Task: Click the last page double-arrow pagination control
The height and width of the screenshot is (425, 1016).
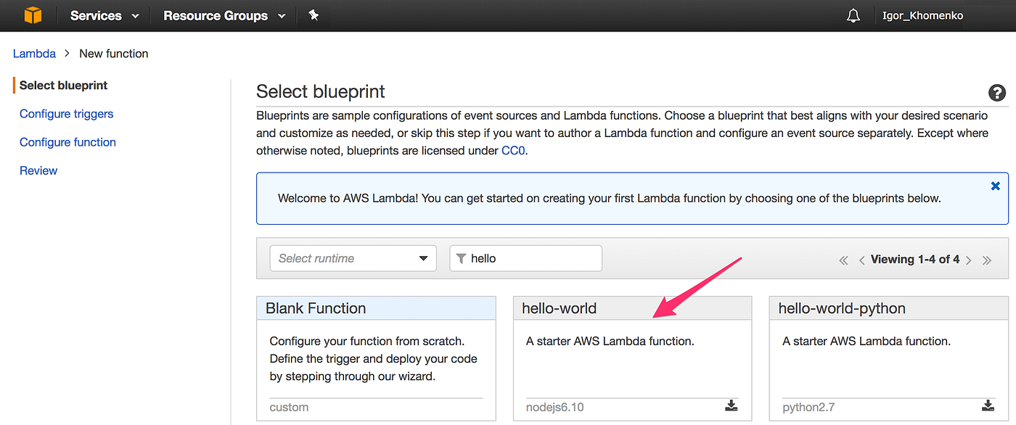Action: click(987, 259)
